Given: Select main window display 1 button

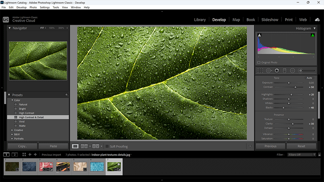Looking at the screenshot, I should click(6, 155).
